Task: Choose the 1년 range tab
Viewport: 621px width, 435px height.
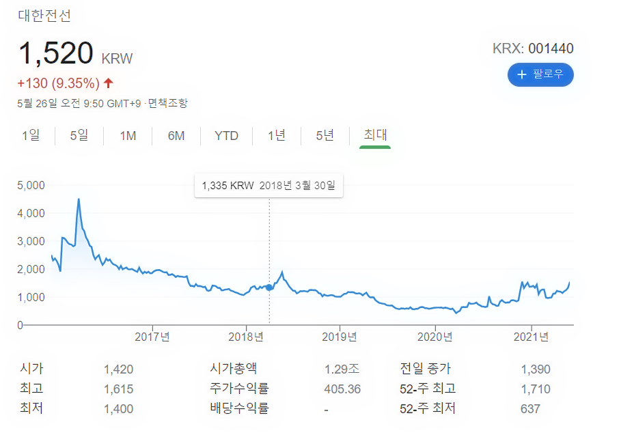Action: [x=277, y=135]
